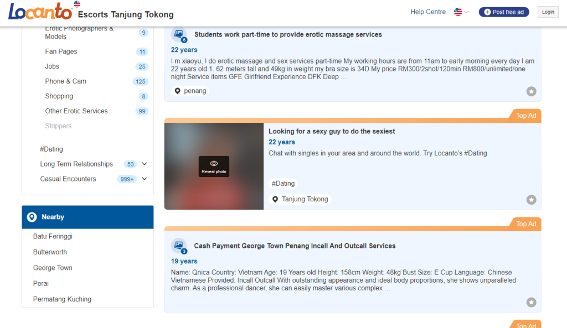The width and height of the screenshot is (567, 328).
Task: Open the Jobs category in the sidebar
Action: 52,66
